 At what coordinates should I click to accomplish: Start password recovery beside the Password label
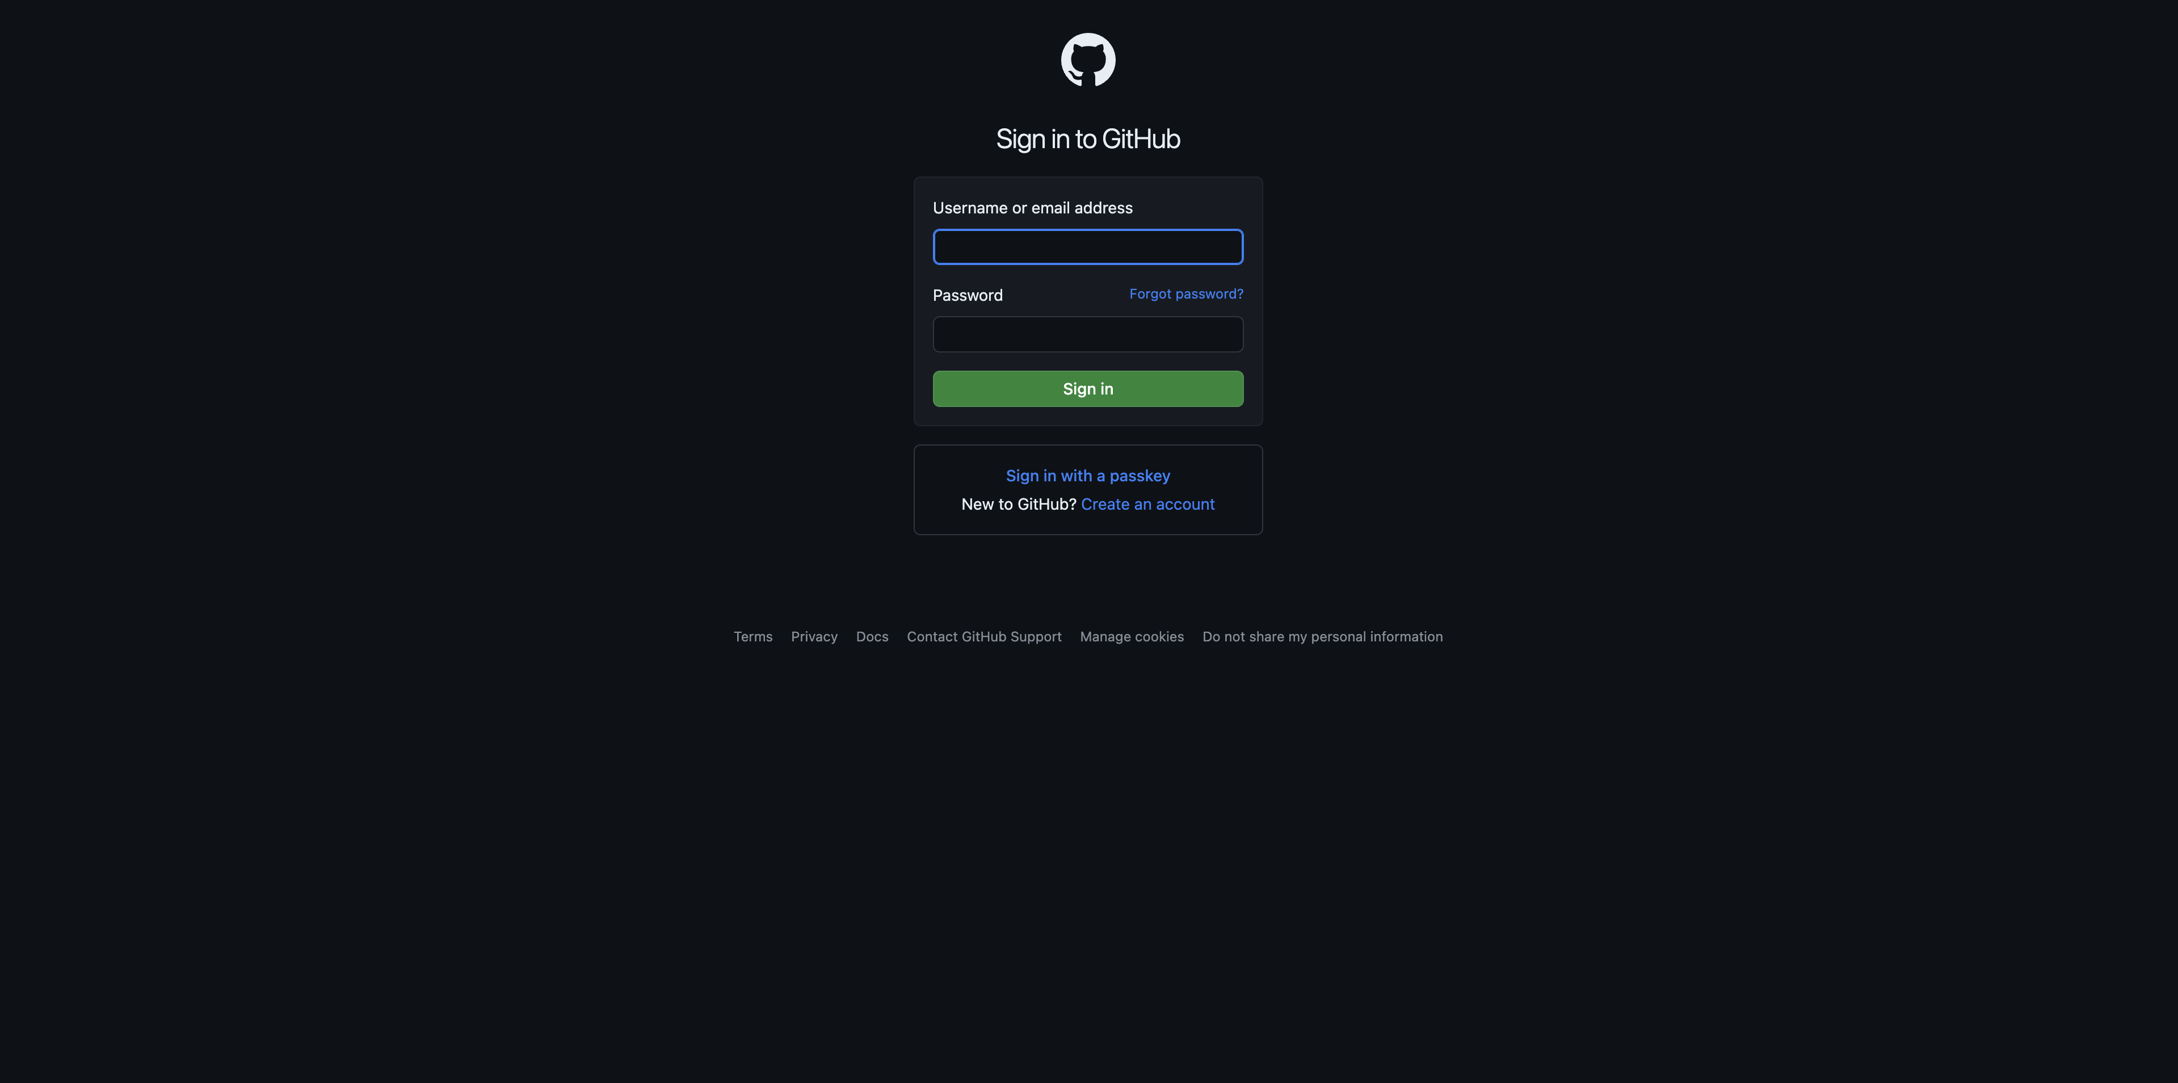coord(1186,294)
